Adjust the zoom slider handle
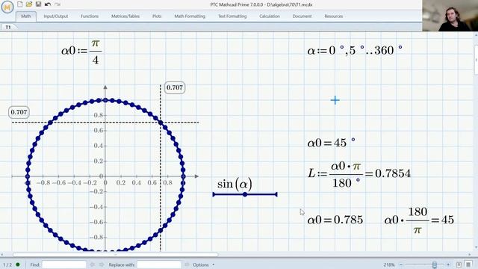This screenshot has width=478, height=269. pyautogui.click(x=435, y=265)
